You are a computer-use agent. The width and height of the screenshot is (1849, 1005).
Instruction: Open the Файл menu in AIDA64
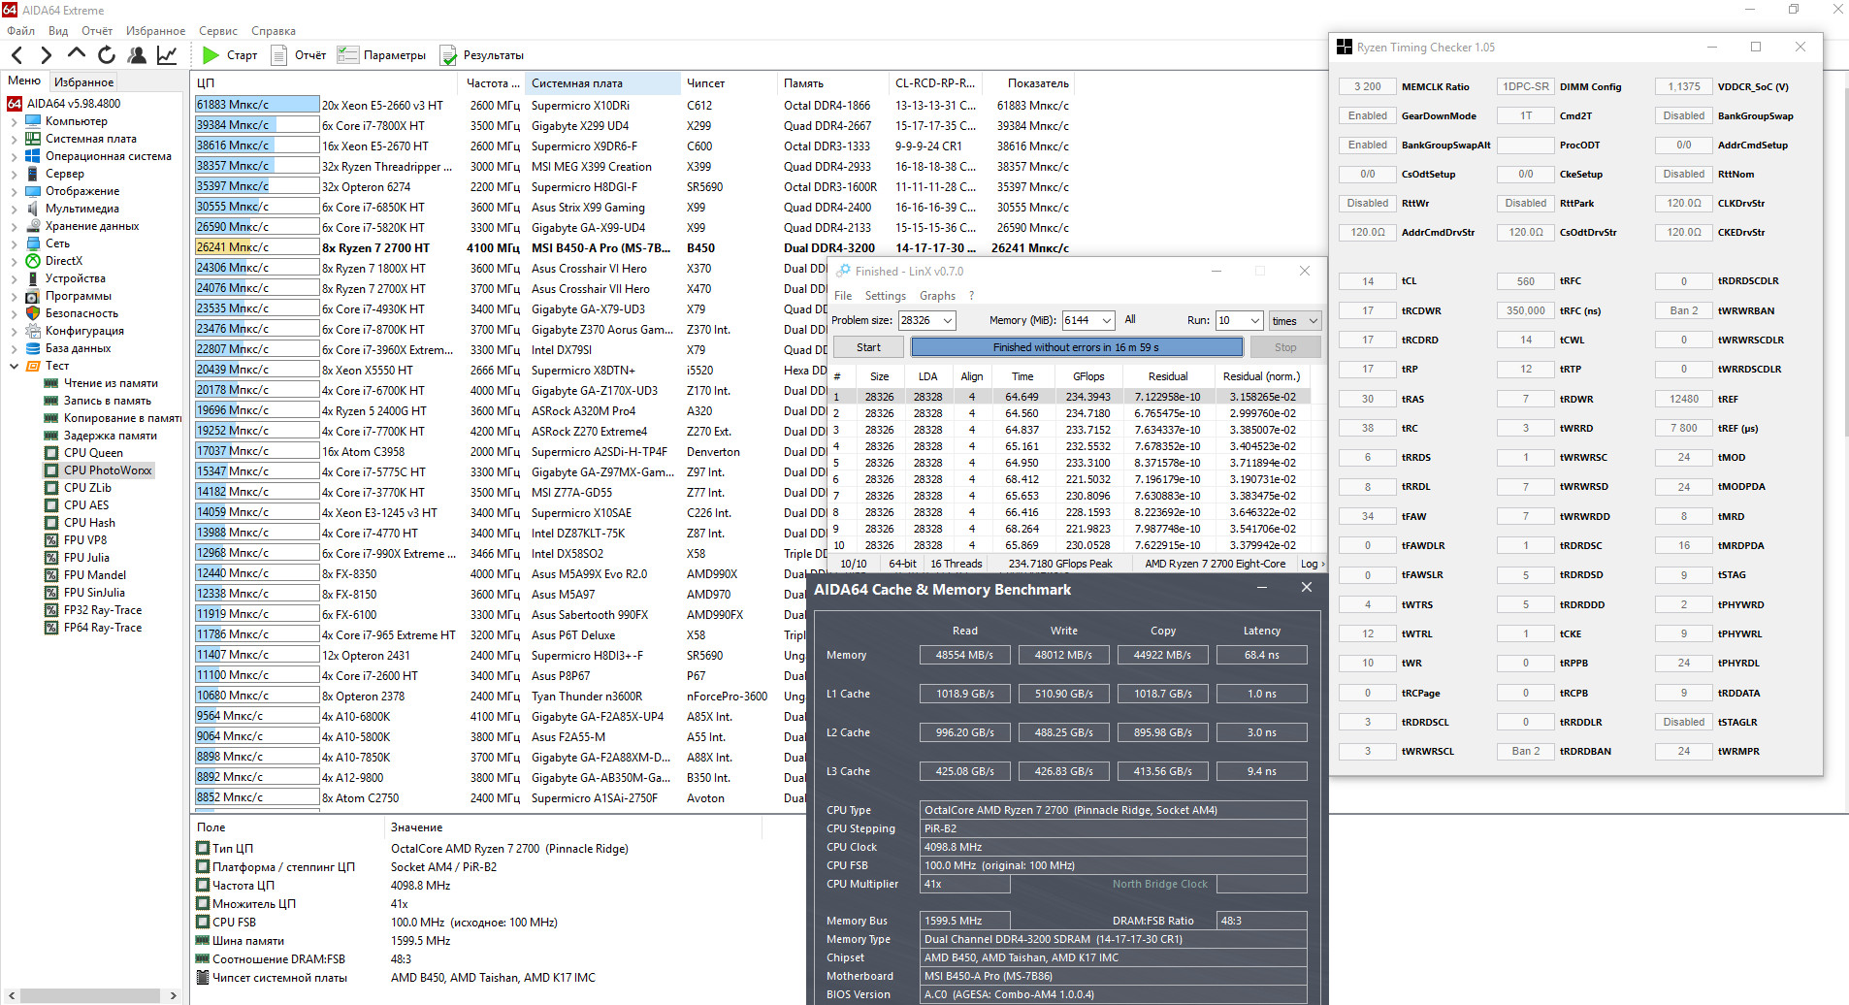tap(20, 31)
